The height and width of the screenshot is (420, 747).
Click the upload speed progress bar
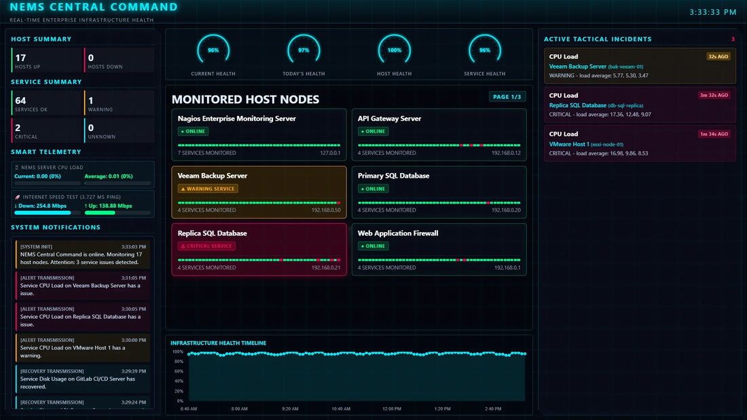(117, 213)
